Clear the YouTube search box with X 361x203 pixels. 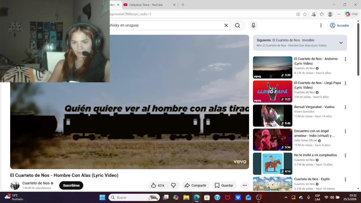[x=226, y=25]
